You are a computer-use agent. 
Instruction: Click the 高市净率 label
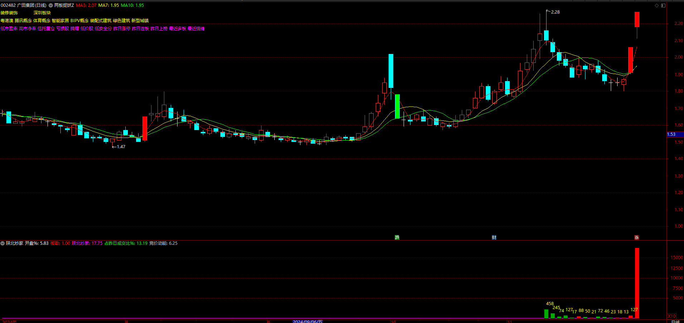[28, 29]
